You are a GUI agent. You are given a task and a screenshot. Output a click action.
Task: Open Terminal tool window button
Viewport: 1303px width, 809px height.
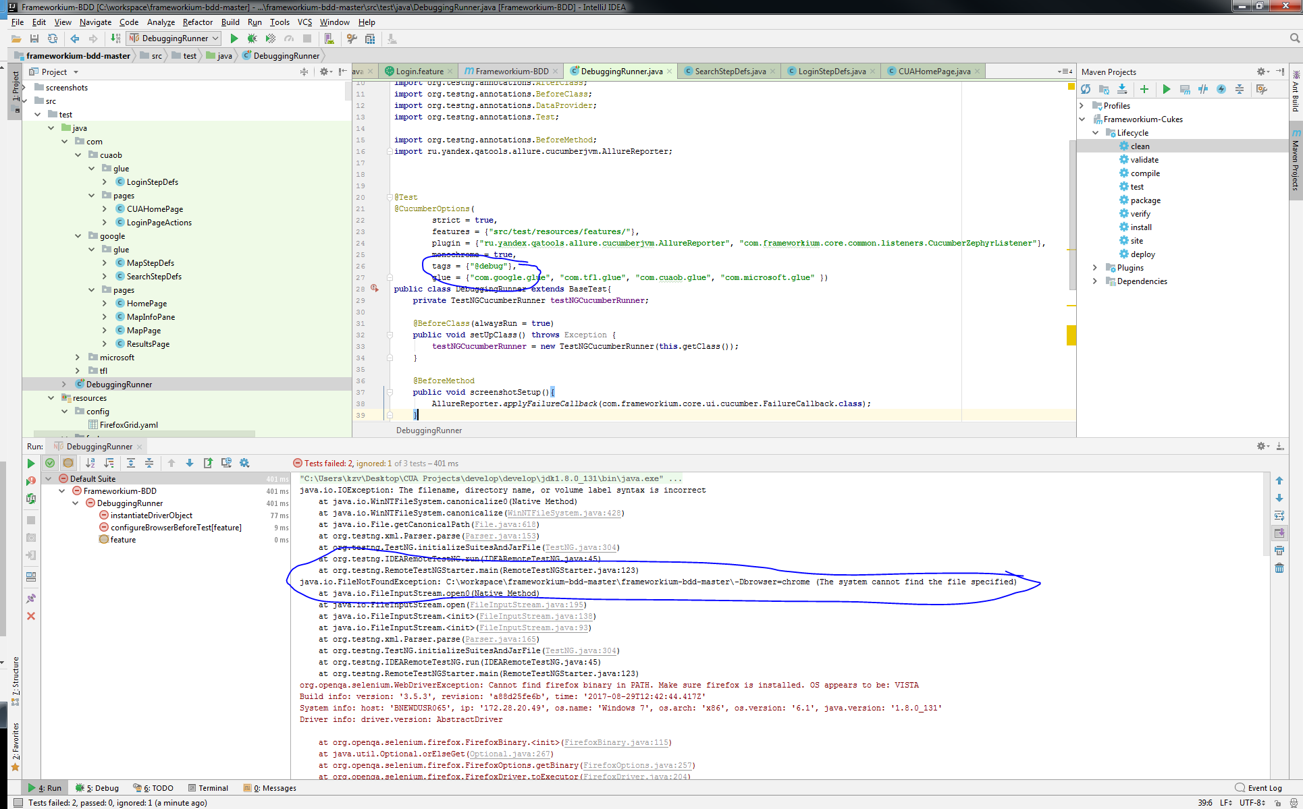coord(208,788)
